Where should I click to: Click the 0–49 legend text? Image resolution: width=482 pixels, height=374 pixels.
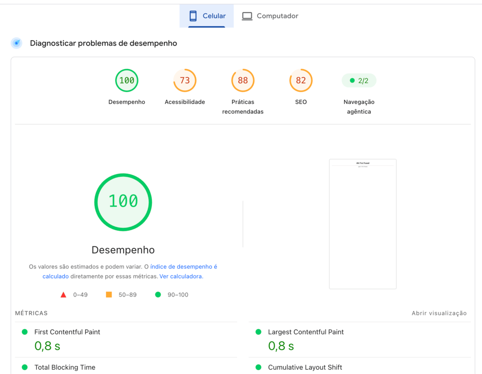(80, 295)
